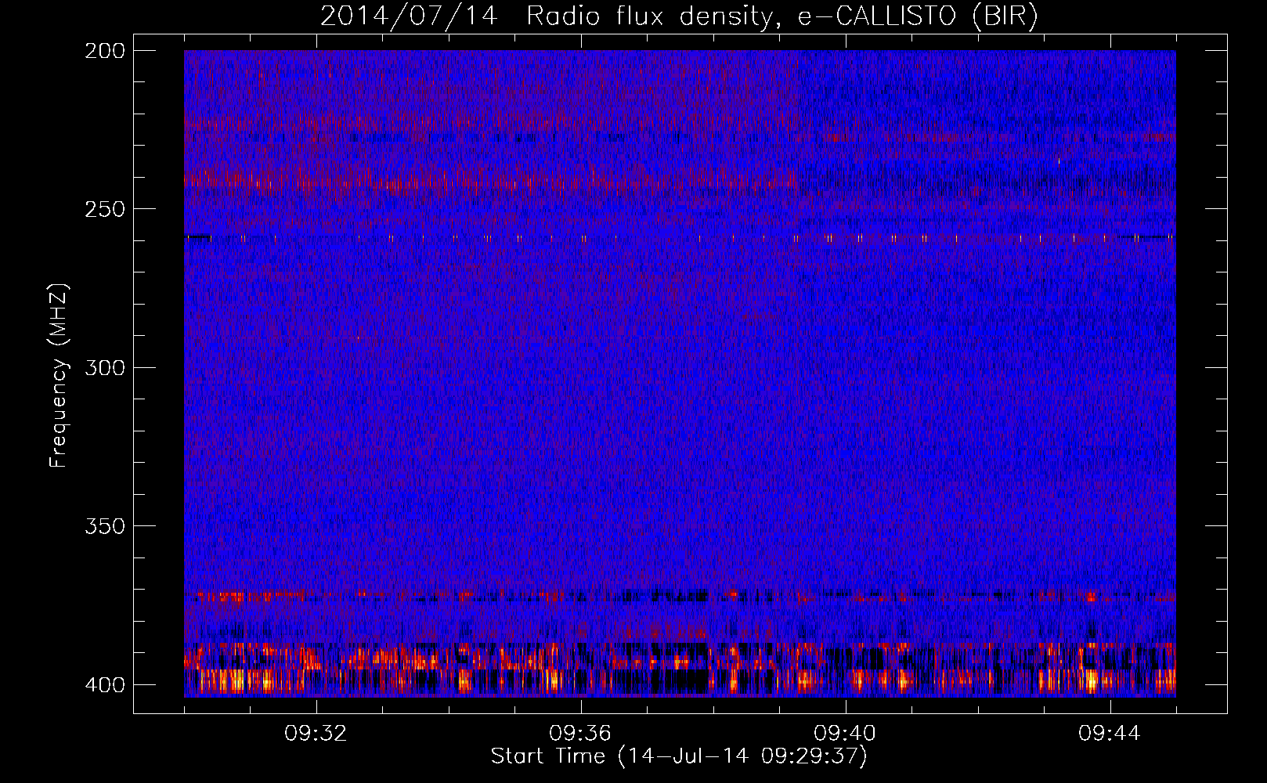Click the 350 frequency tick label
The height and width of the screenshot is (783, 1267).
point(104,526)
